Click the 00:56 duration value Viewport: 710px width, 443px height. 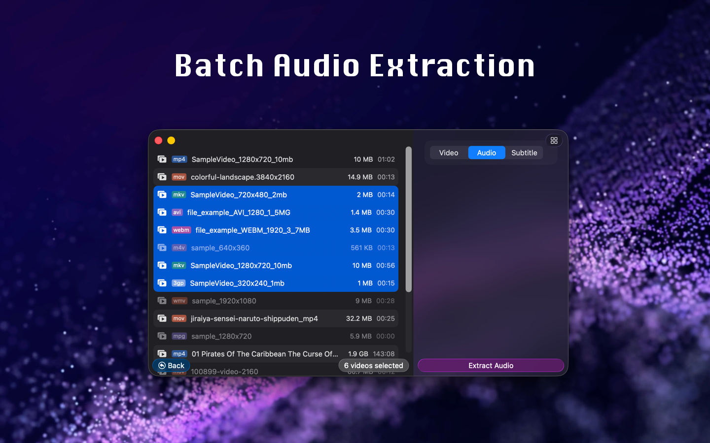[x=386, y=266]
